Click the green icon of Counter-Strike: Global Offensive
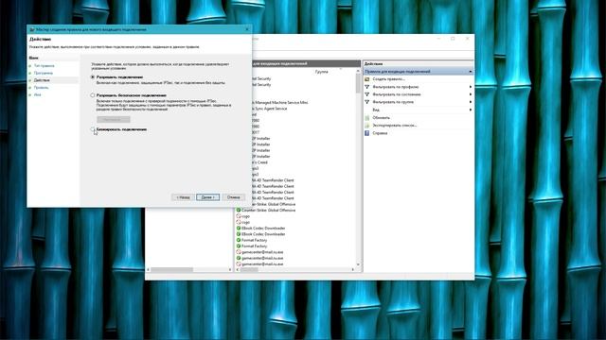 239,211
